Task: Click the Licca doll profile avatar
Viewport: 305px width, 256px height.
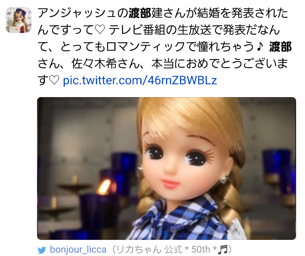Action: pos(19,20)
